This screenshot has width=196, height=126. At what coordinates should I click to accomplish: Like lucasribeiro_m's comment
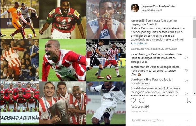(186, 58)
